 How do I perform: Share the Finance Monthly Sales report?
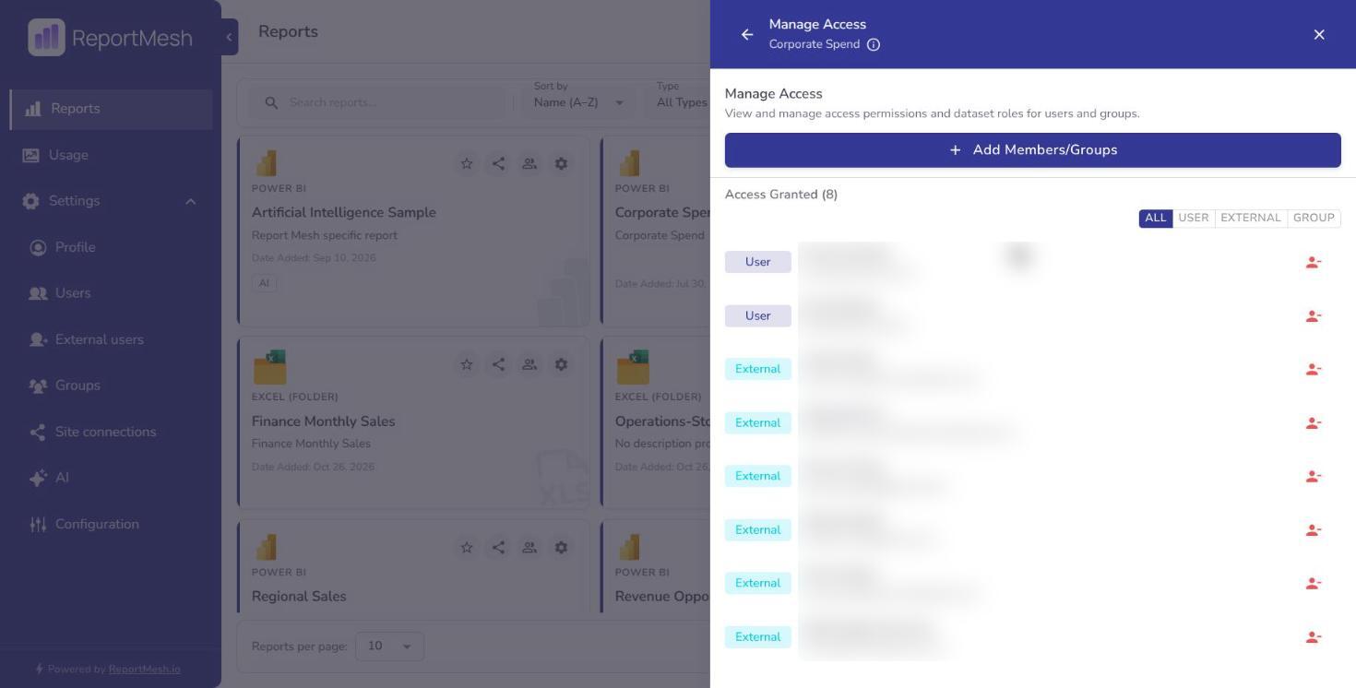point(498,364)
